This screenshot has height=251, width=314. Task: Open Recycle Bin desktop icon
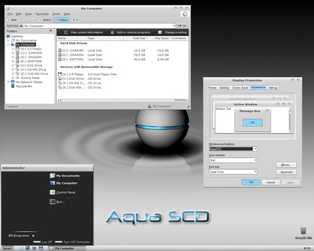(x=303, y=233)
